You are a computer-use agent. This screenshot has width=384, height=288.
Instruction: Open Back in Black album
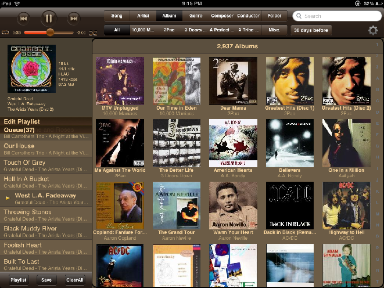tap(290, 206)
